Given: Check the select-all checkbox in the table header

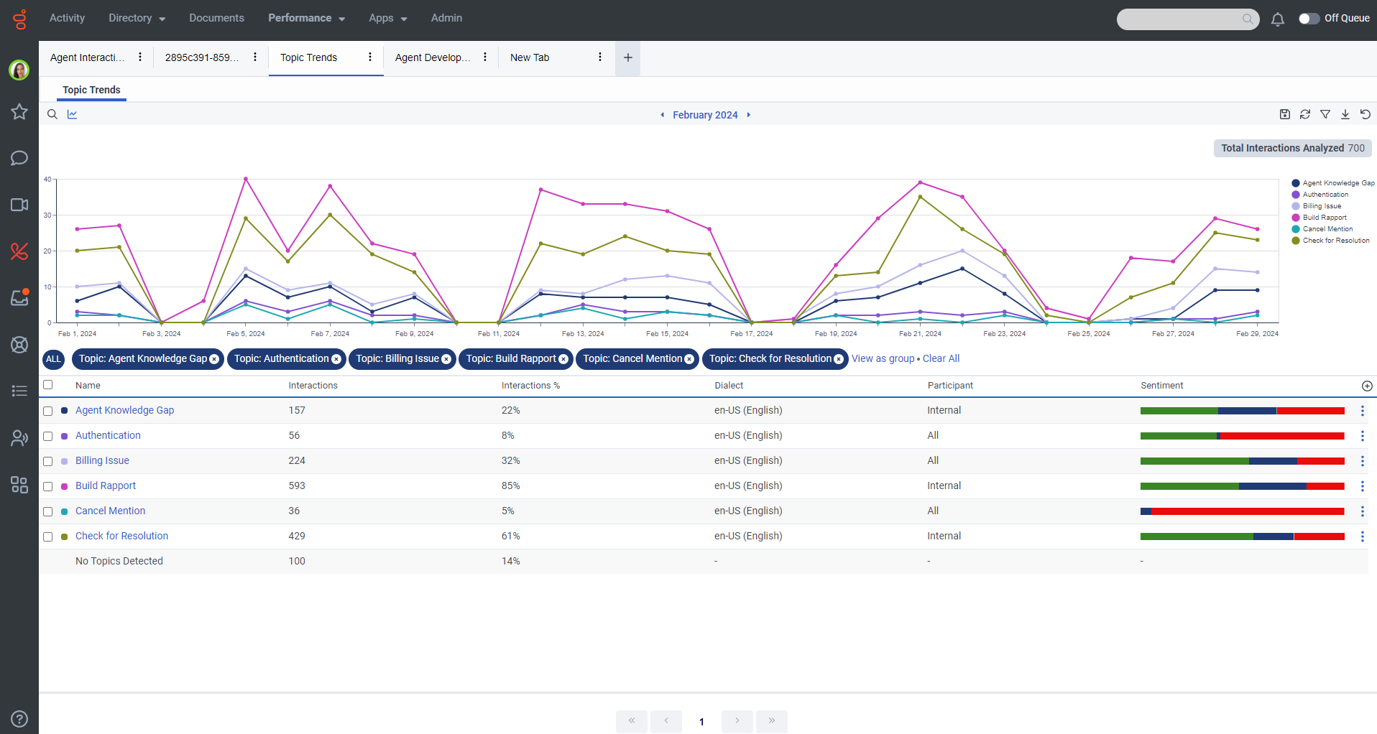Looking at the screenshot, I should [47, 385].
